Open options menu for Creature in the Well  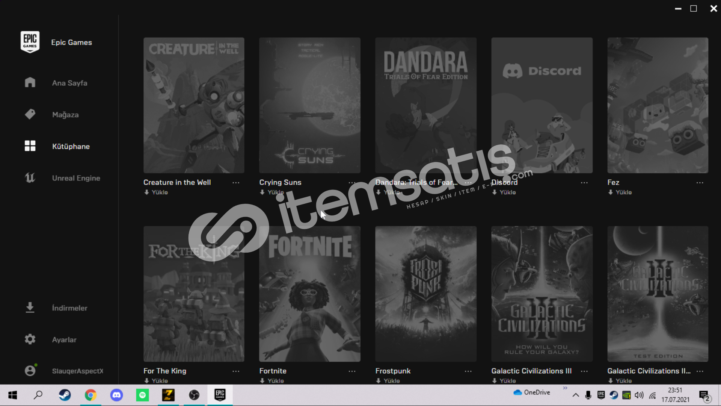tap(236, 183)
